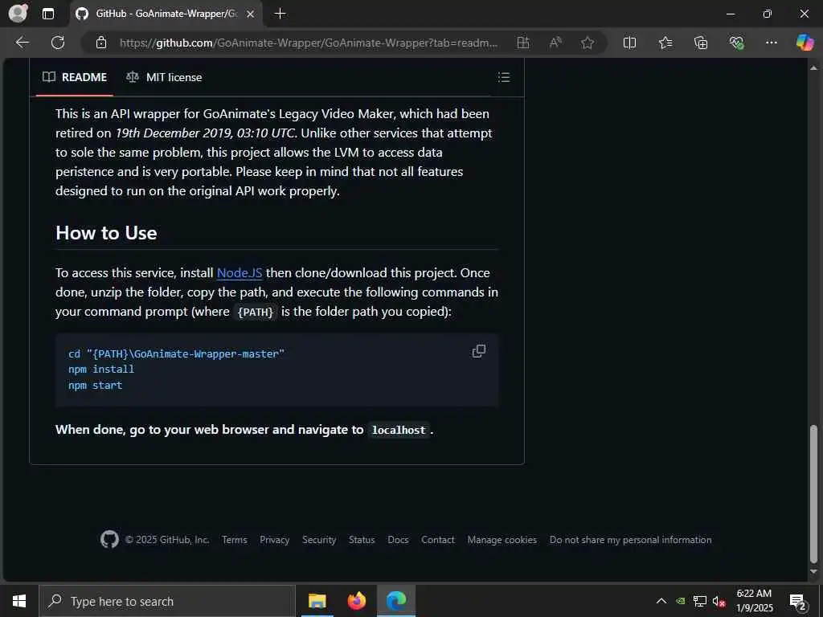Open network status tray icon
The width and height of the screenshot is (823, 617).
click(x=700, y=601)
